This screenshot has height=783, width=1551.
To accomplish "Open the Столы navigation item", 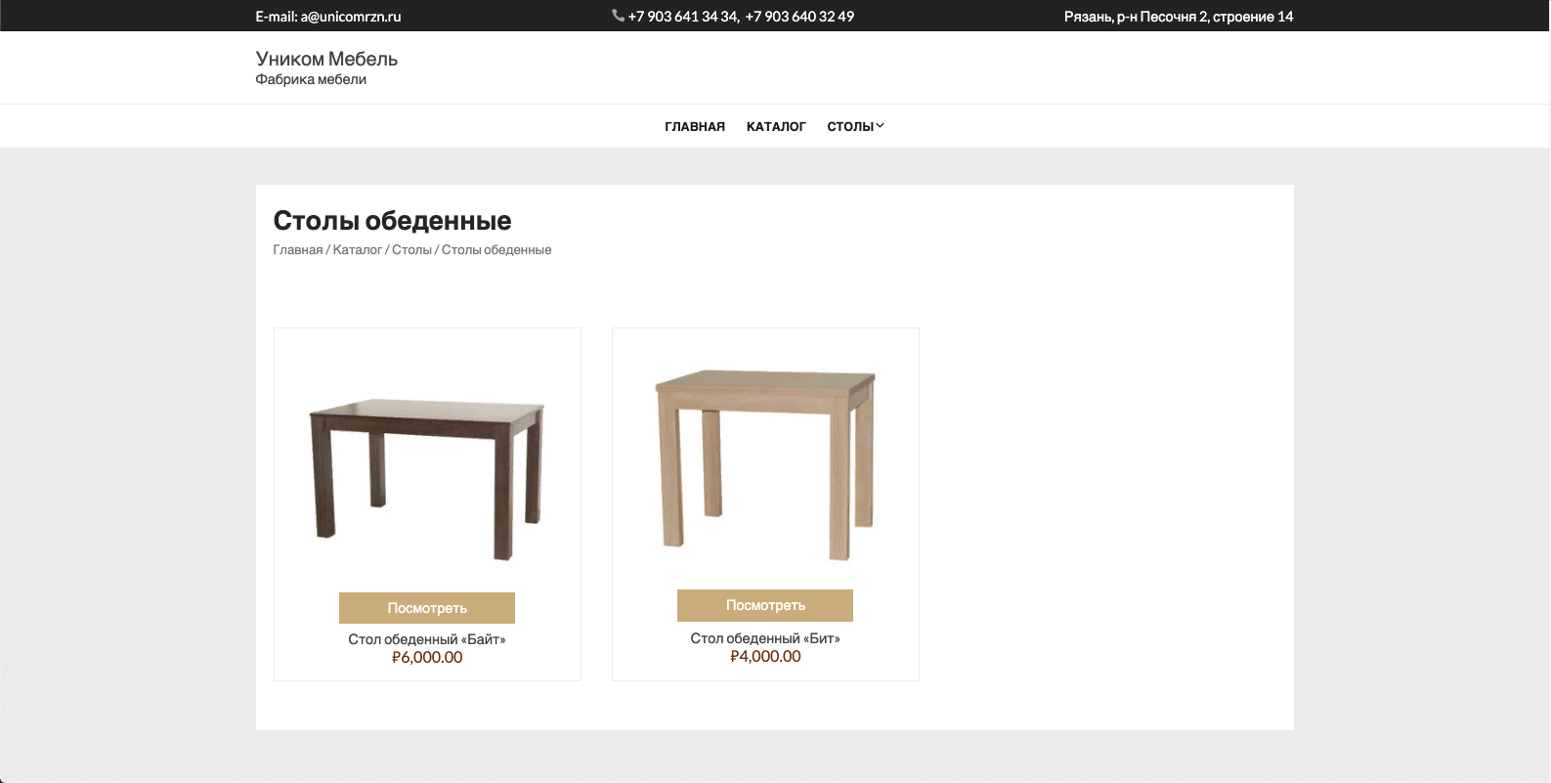I will (850, 127).
